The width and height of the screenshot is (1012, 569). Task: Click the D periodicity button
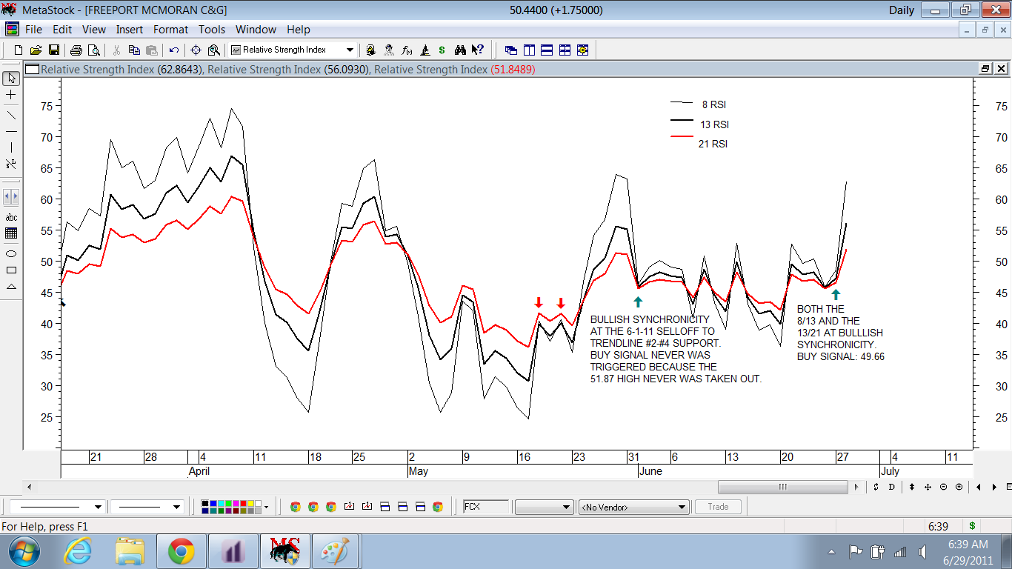(892, 487)
